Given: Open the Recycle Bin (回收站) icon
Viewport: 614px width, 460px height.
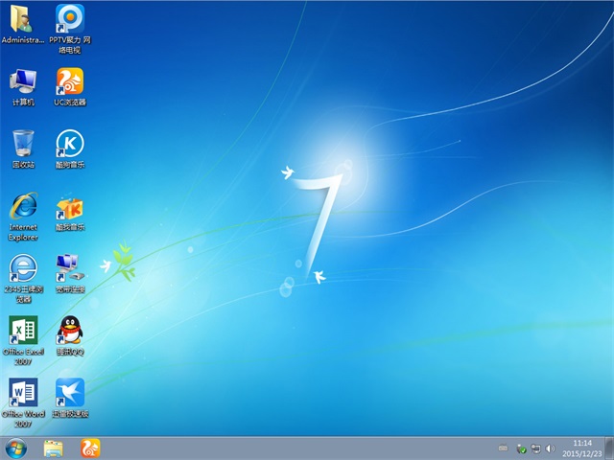Looking at the screenshot, I should (x=23, y=144).
